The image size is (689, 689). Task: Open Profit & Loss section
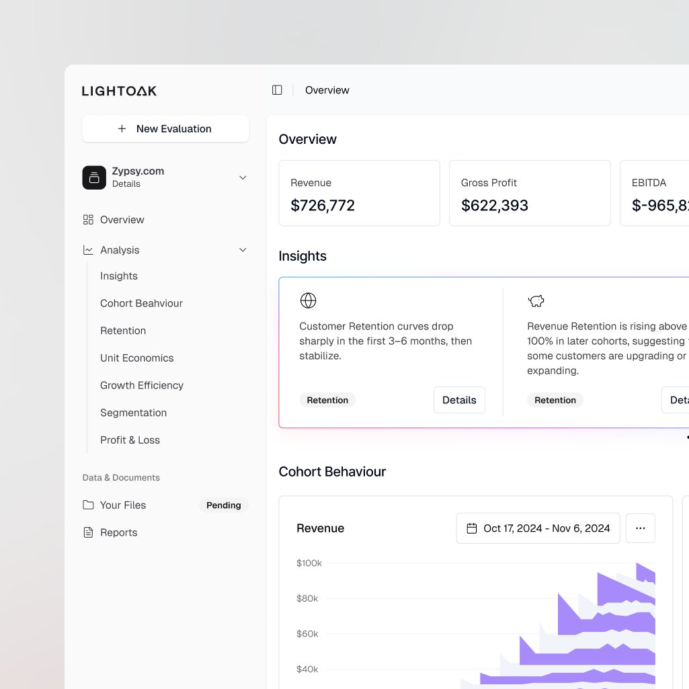click(130, 440)
